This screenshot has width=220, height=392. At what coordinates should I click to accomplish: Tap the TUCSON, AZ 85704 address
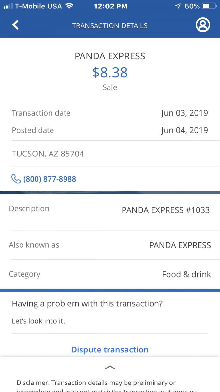tap(48, 154)
